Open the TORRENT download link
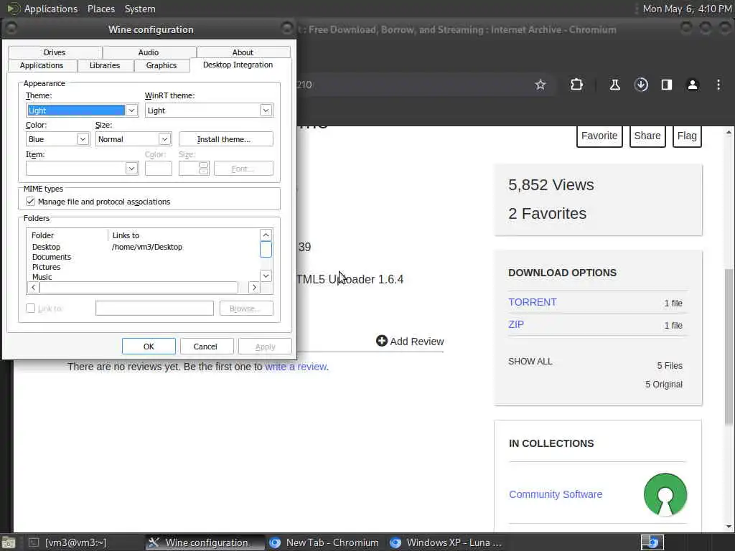 point(533,302)
